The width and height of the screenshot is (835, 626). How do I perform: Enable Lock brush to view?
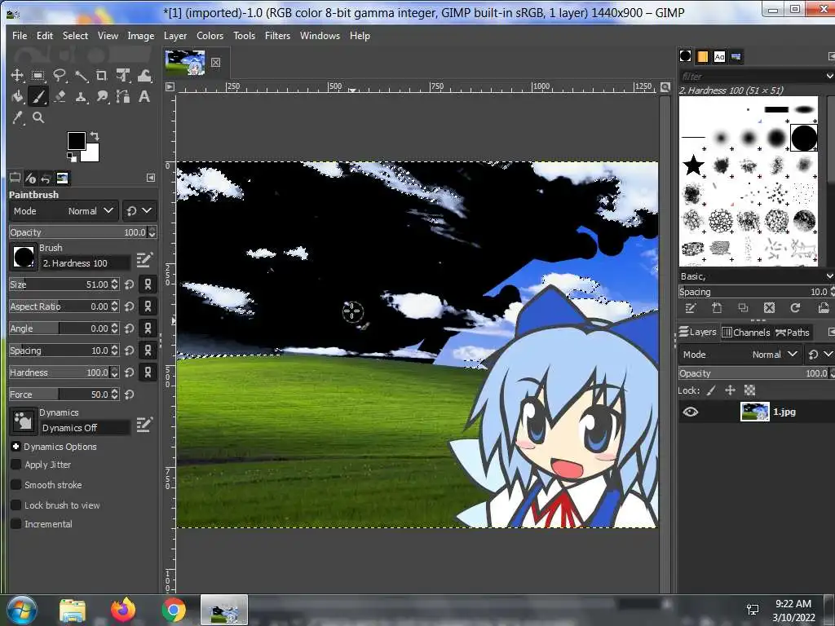16,505
